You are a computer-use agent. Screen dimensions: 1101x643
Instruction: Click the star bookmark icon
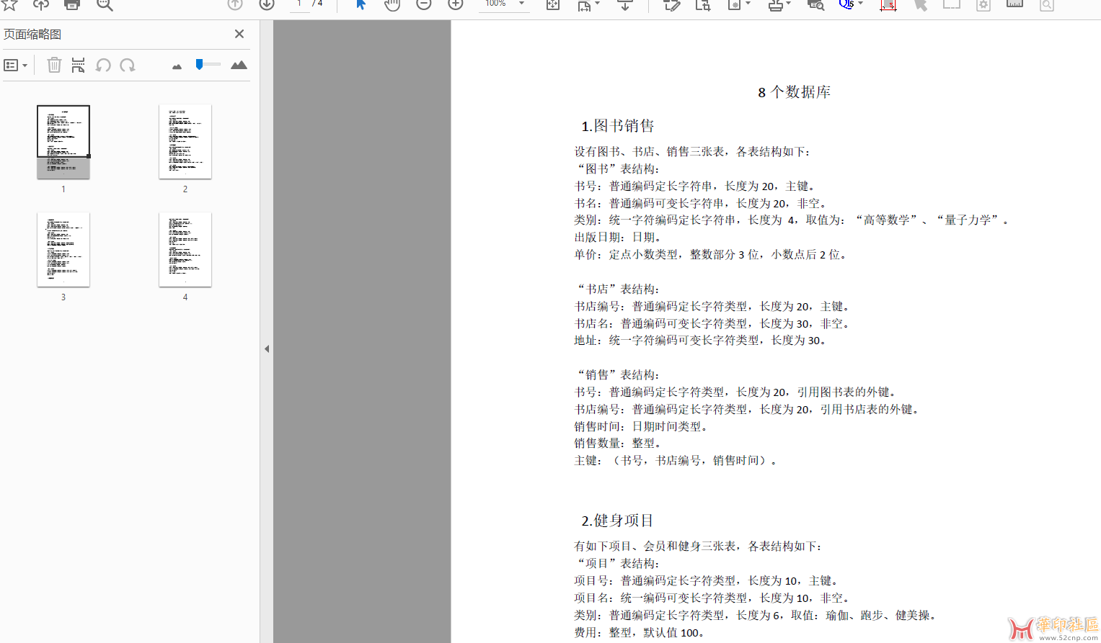tap(9, 4)
